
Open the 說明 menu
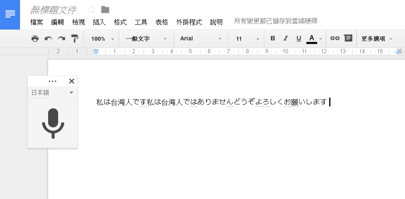(216, 22)
